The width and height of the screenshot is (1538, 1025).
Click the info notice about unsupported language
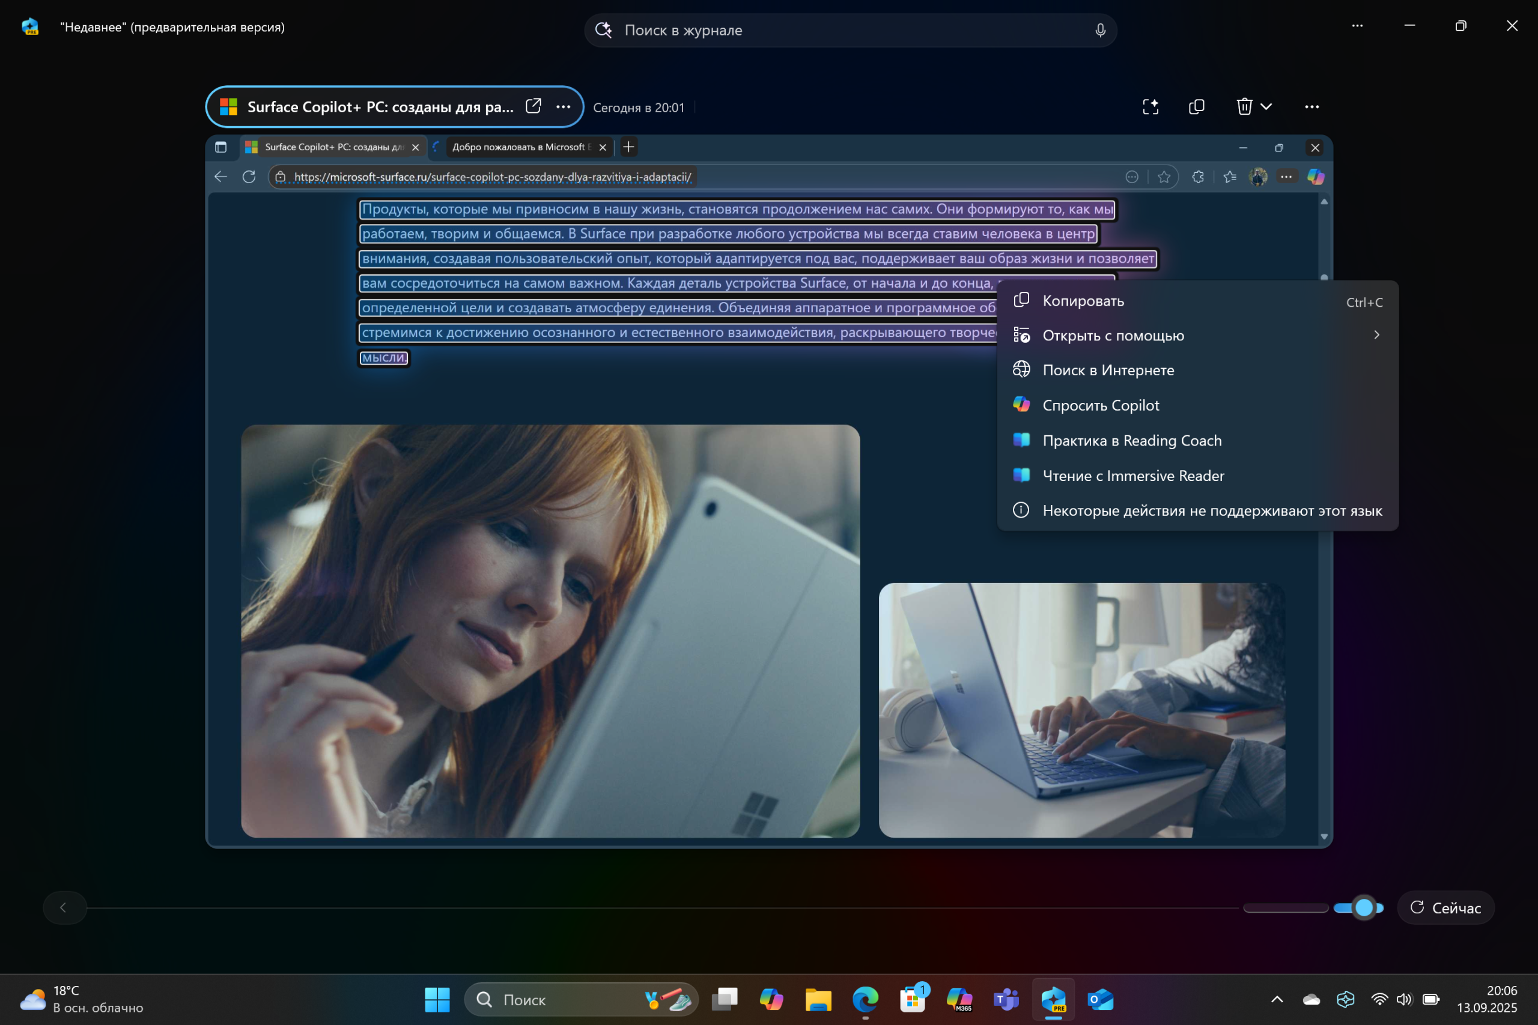[x=1197, y=510]
